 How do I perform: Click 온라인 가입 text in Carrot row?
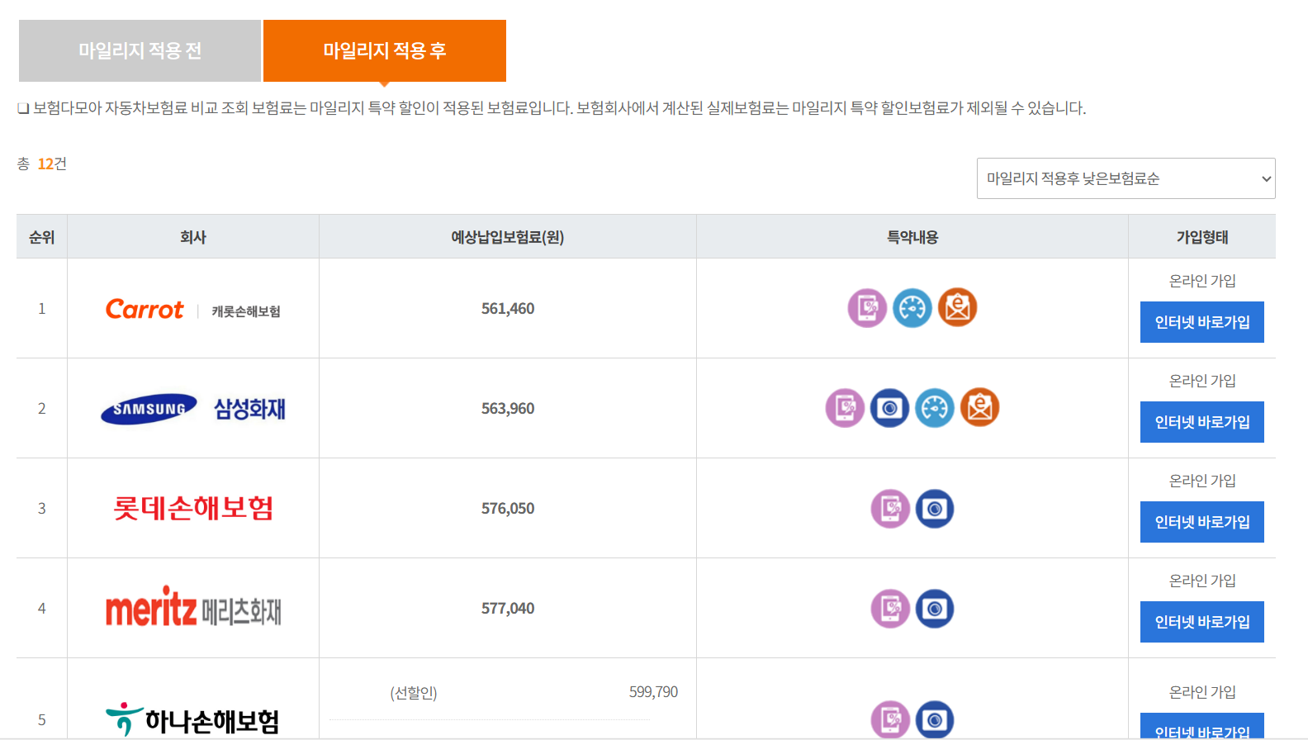1202,281
